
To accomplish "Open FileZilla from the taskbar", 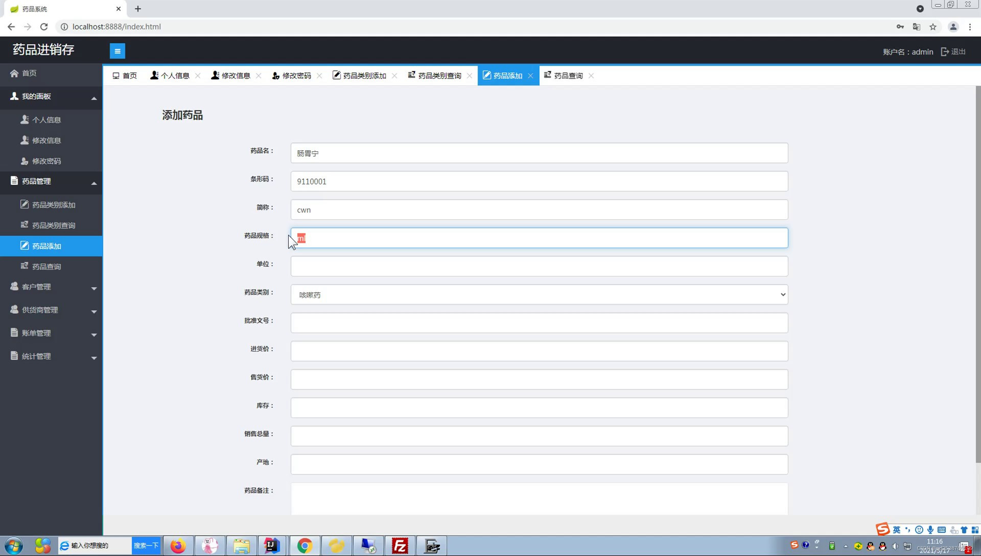I will tap(400, 546).
